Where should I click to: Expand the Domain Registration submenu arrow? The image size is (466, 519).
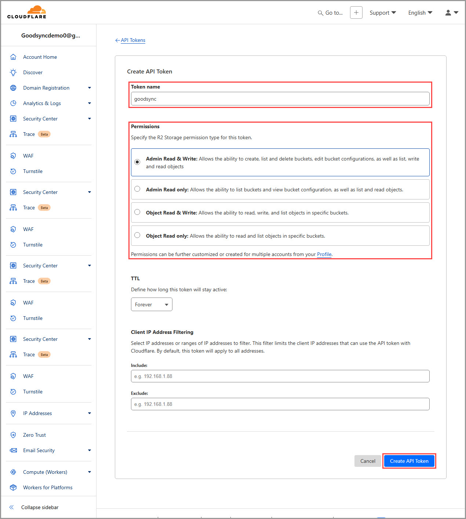pyautogui.click(x=90, y=88)
